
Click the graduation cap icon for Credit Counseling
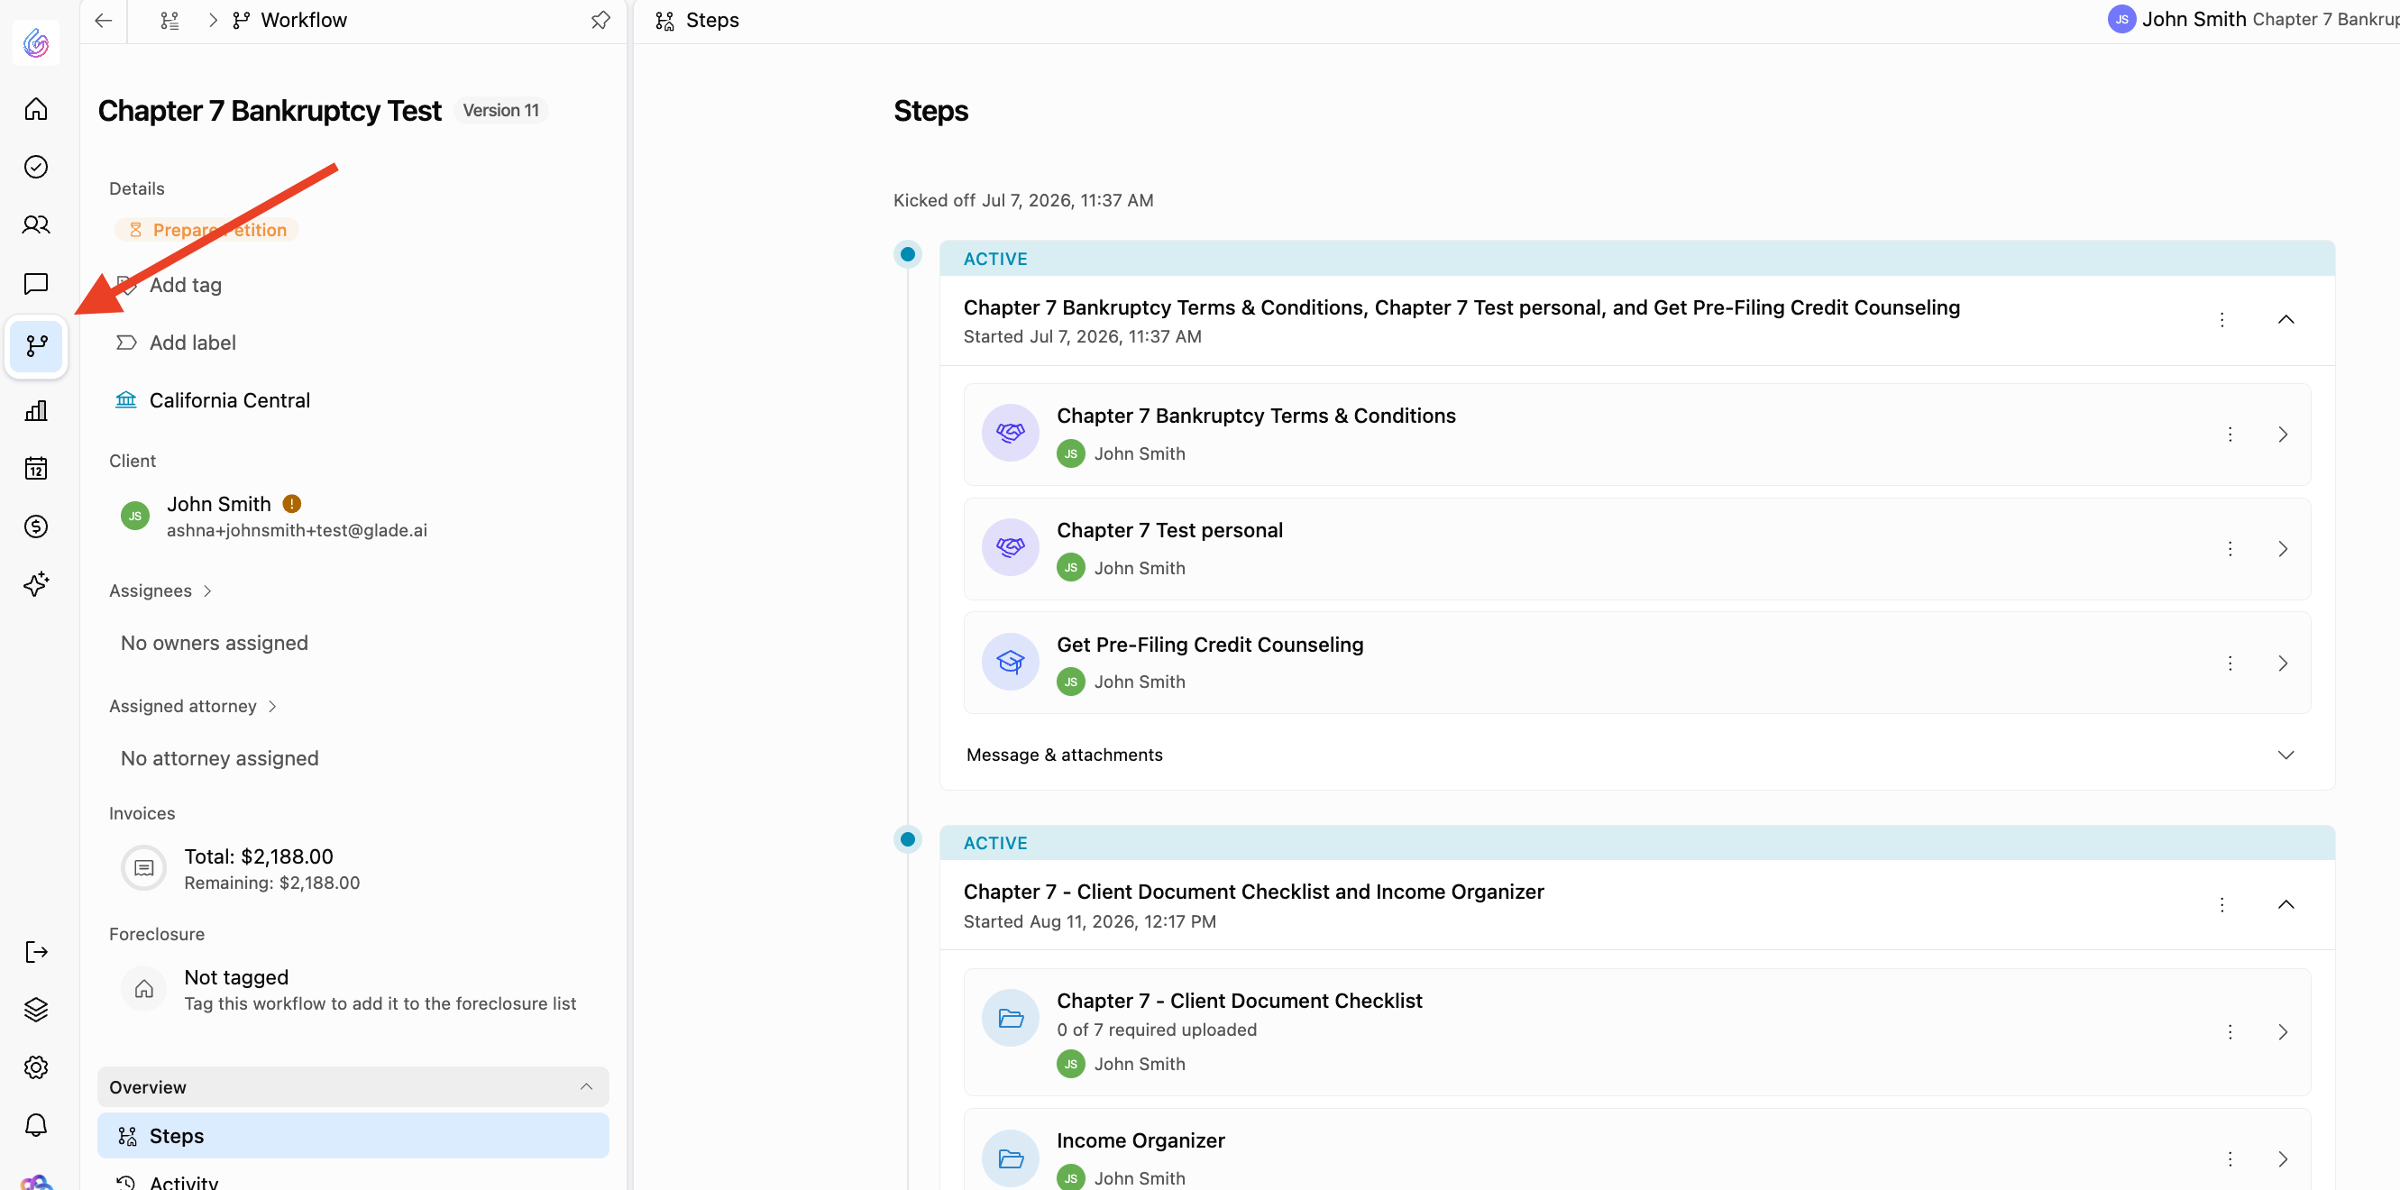1010,662
